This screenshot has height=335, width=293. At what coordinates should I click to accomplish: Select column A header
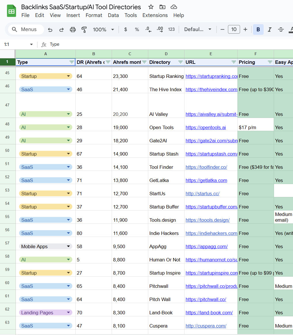click(x=45, y=54)
